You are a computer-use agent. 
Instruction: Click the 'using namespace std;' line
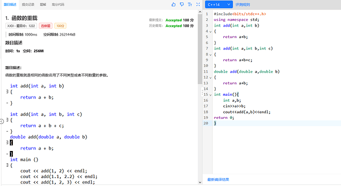(x=236, y=20)
